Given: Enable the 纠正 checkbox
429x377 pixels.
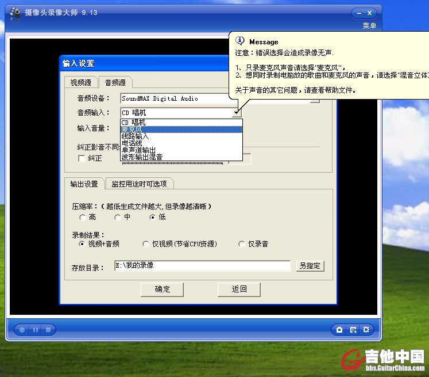Looking at the screenshot, I should point(82,158).
